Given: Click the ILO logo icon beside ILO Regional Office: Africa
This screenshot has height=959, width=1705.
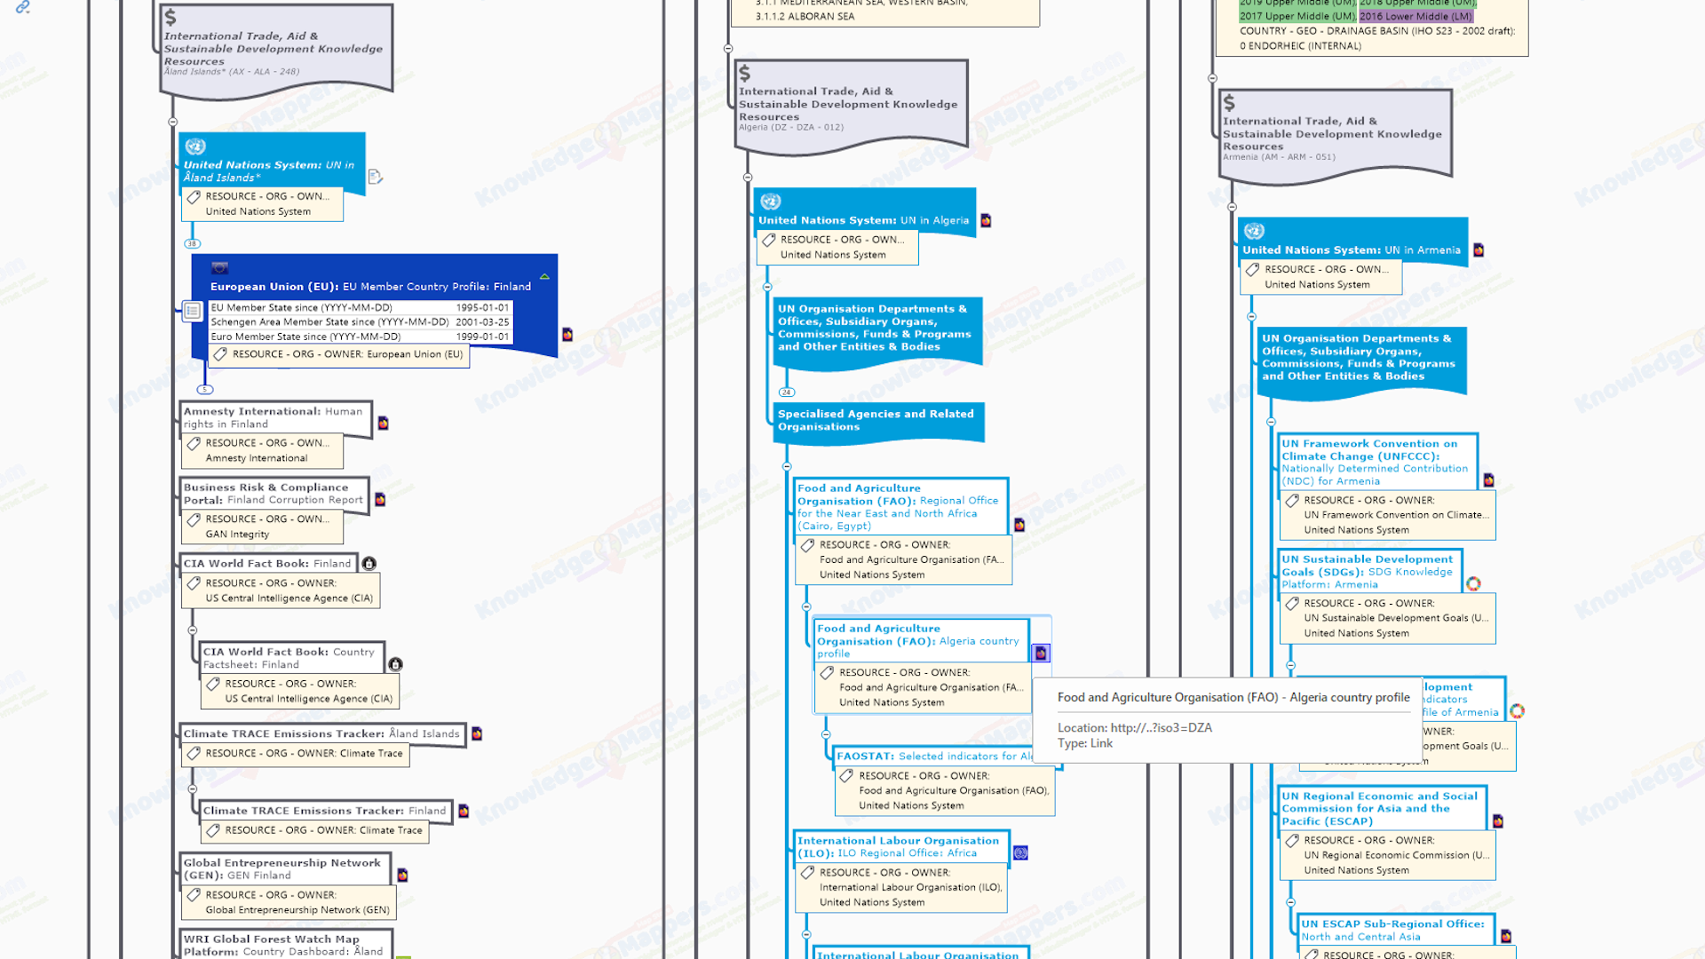Looking at the screenshot, I should tap(1020, 853).
